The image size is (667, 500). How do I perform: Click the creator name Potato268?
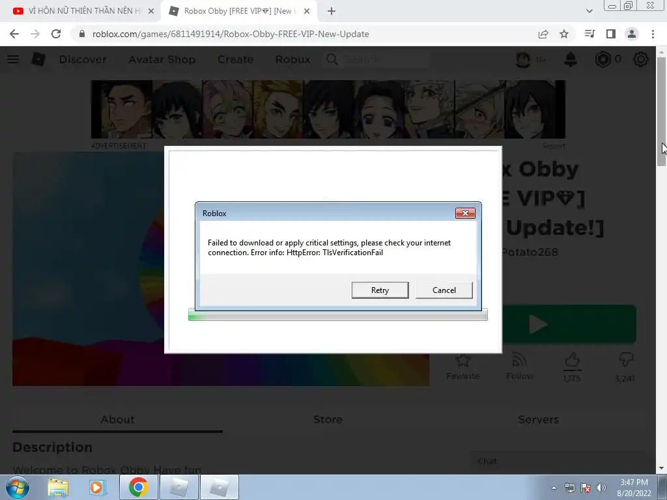tap(530, 252)
